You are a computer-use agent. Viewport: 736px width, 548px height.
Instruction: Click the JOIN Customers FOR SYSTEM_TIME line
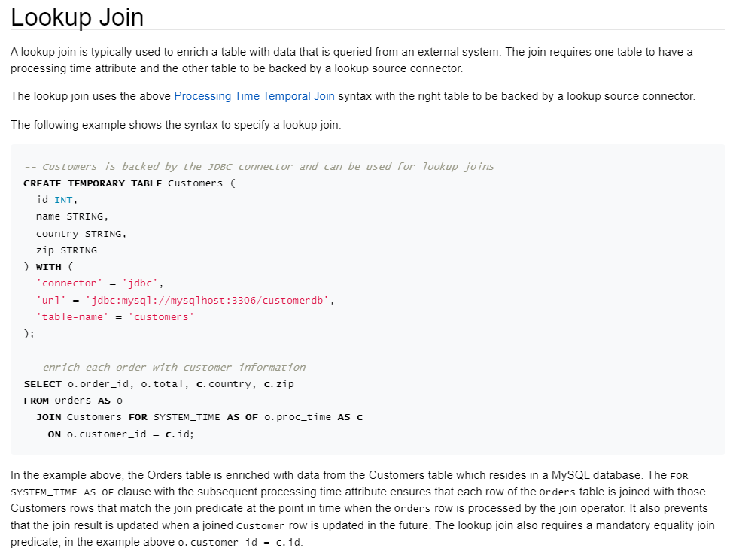(x=199, y=417)
